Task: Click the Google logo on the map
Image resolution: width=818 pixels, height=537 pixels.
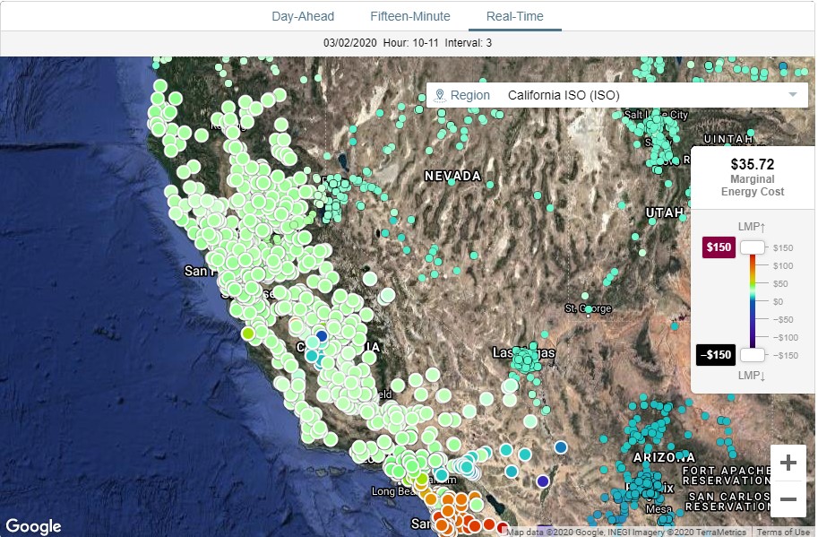Action: pos(32,525)
